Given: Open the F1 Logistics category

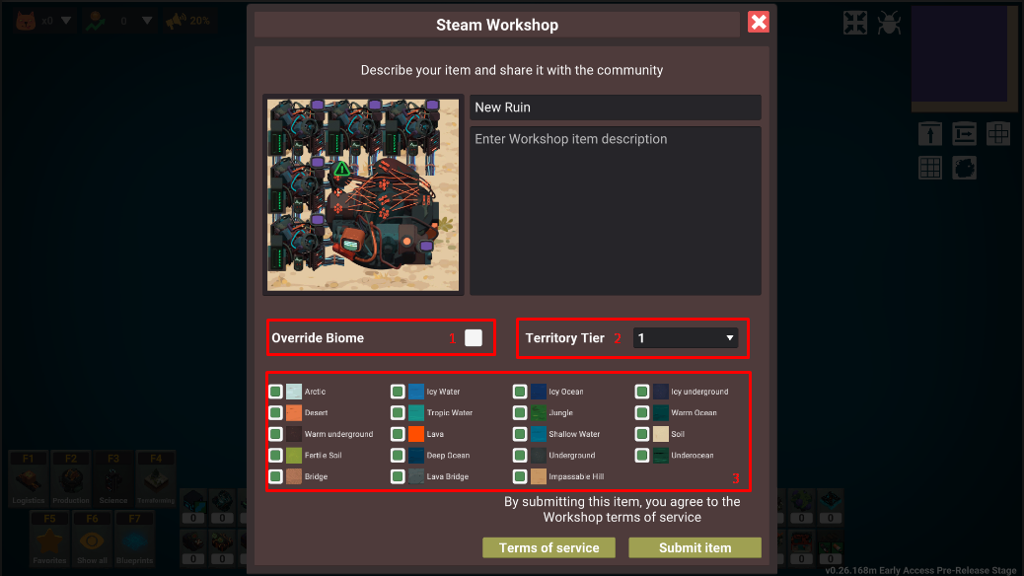Looking at the screenshot, I should tap(28, 479).
